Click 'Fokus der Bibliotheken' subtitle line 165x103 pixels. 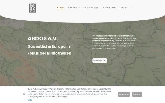(x=49, y=53)
